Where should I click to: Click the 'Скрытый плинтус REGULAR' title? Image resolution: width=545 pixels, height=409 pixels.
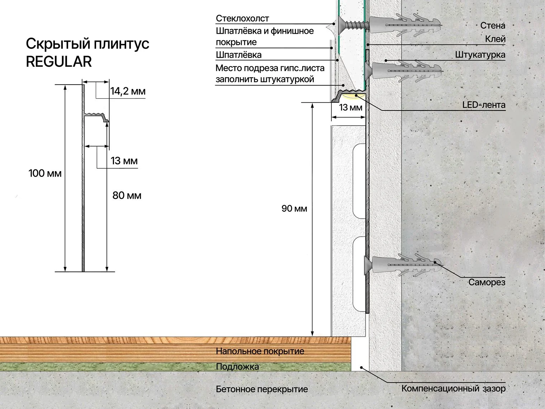[87, 53]
